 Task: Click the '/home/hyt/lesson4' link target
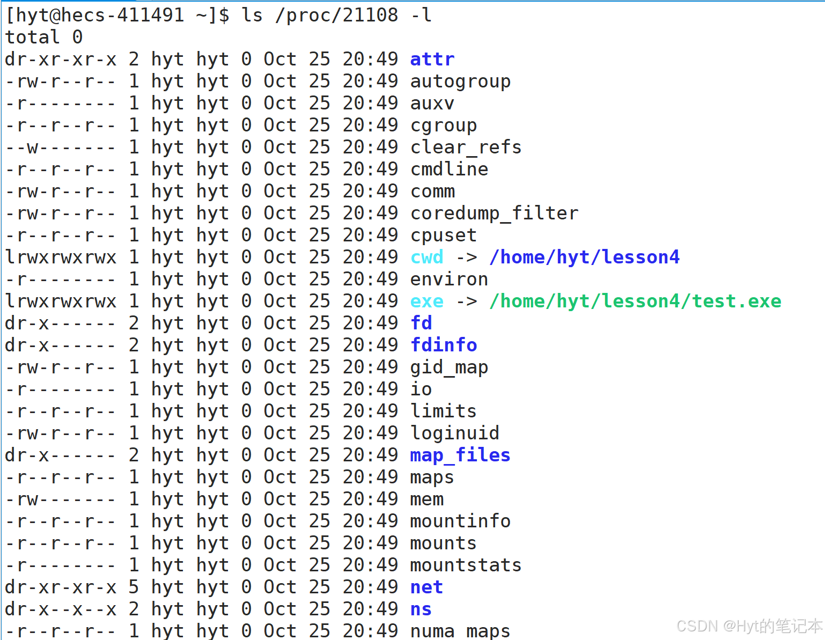click(584, 257)
